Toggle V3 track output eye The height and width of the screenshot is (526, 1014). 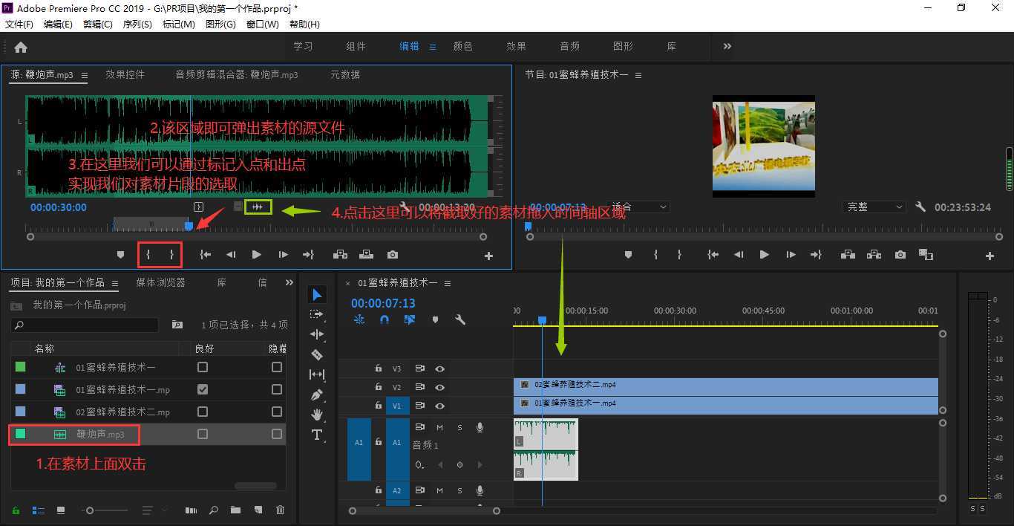pos(439,368)
